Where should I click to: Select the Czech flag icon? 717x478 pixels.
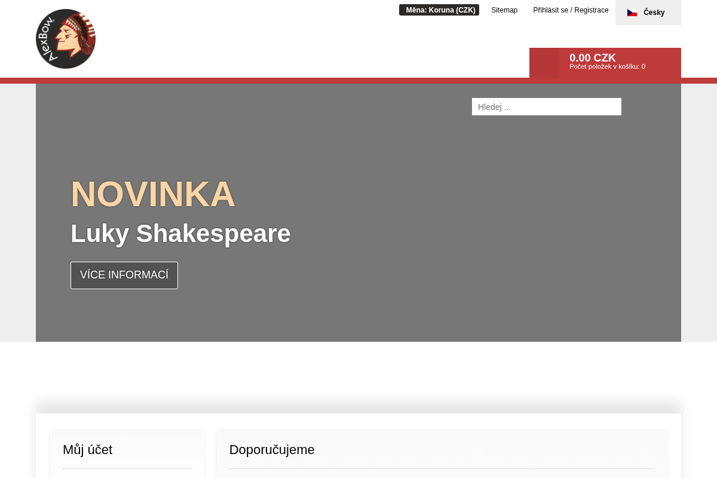[632, 13]
